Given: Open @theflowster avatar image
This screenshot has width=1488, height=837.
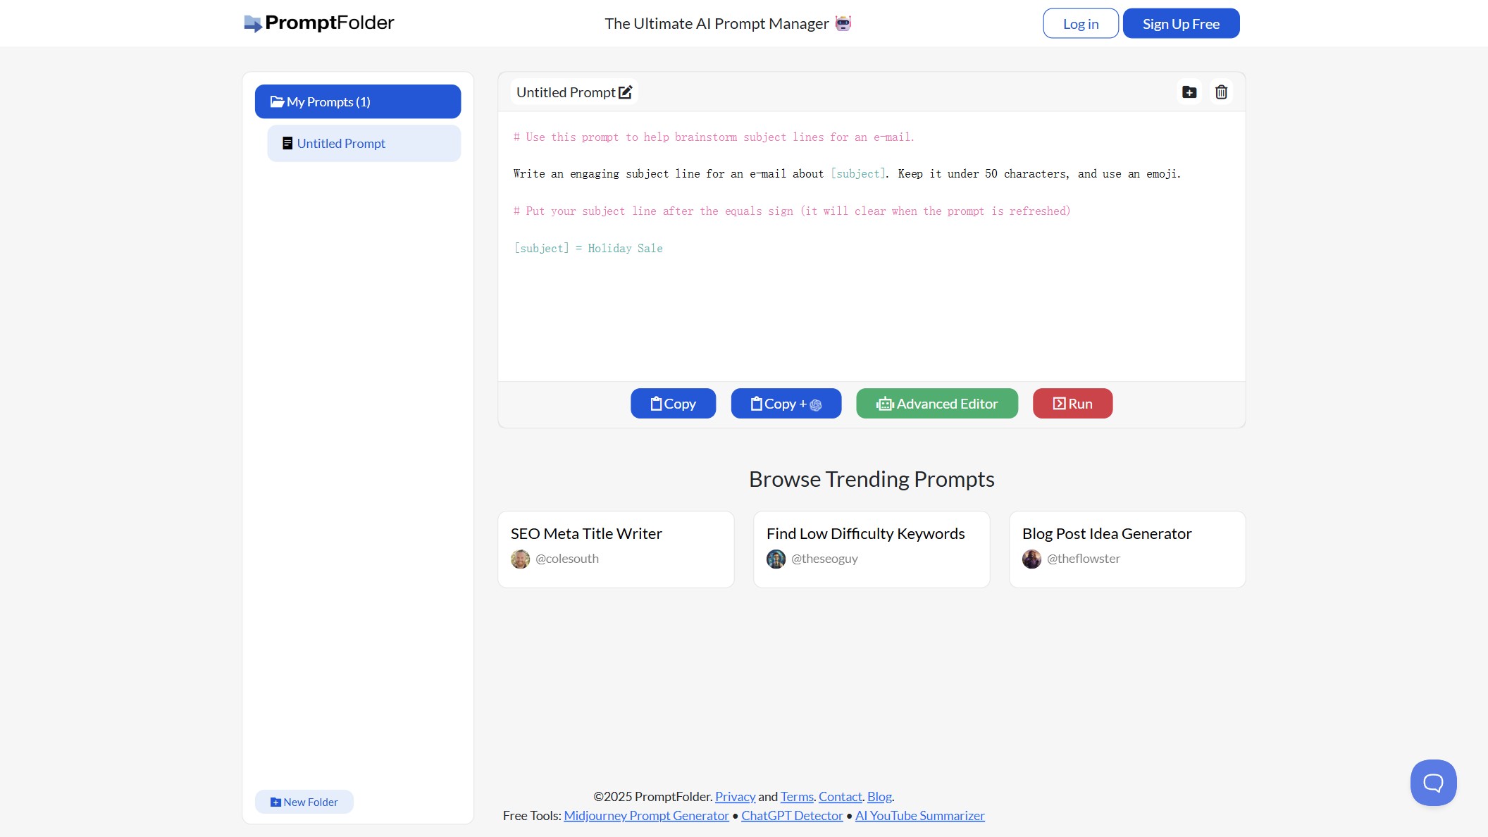Looking at the screenshot, I should (1031, 559).
